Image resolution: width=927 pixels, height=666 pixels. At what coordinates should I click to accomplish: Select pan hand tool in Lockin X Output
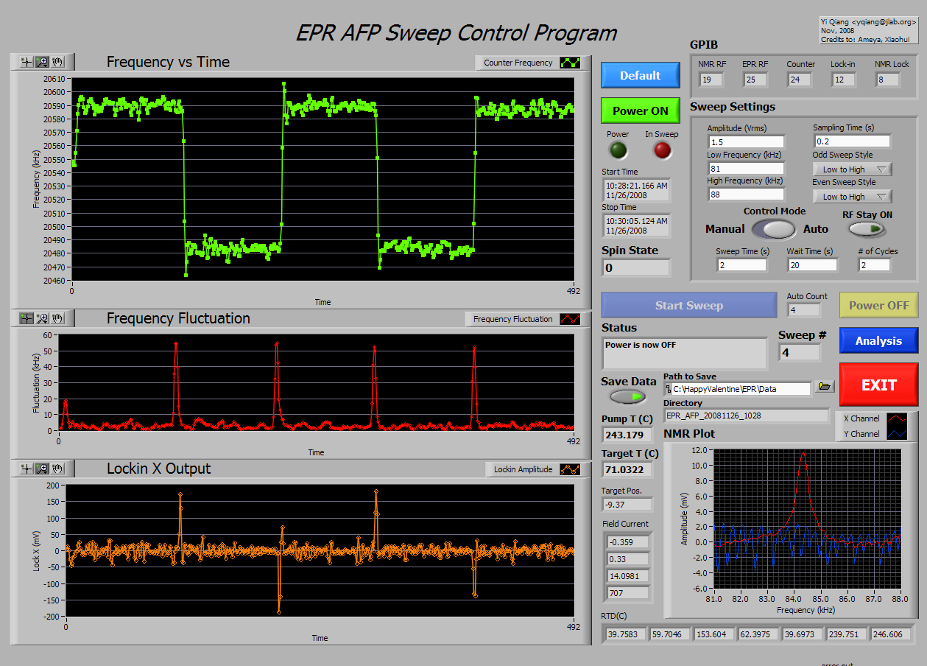point(57,469)
